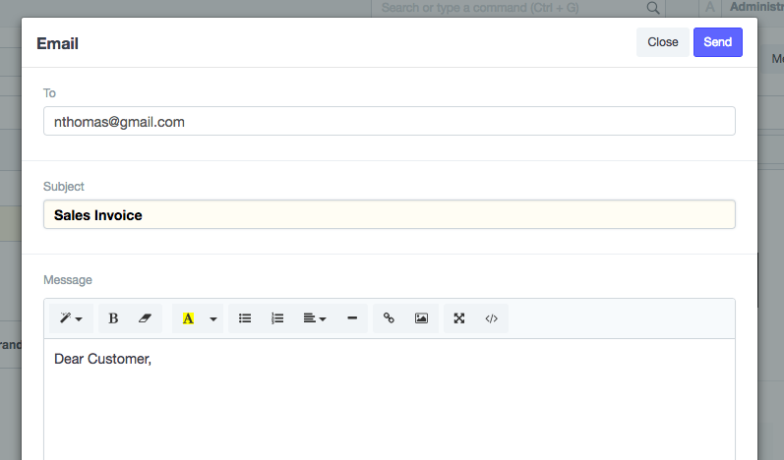Image resolution: width=784 pixels, height=460 pixels.
Task: Click the search icon in the top bar
Action: (x=652, y=8)
